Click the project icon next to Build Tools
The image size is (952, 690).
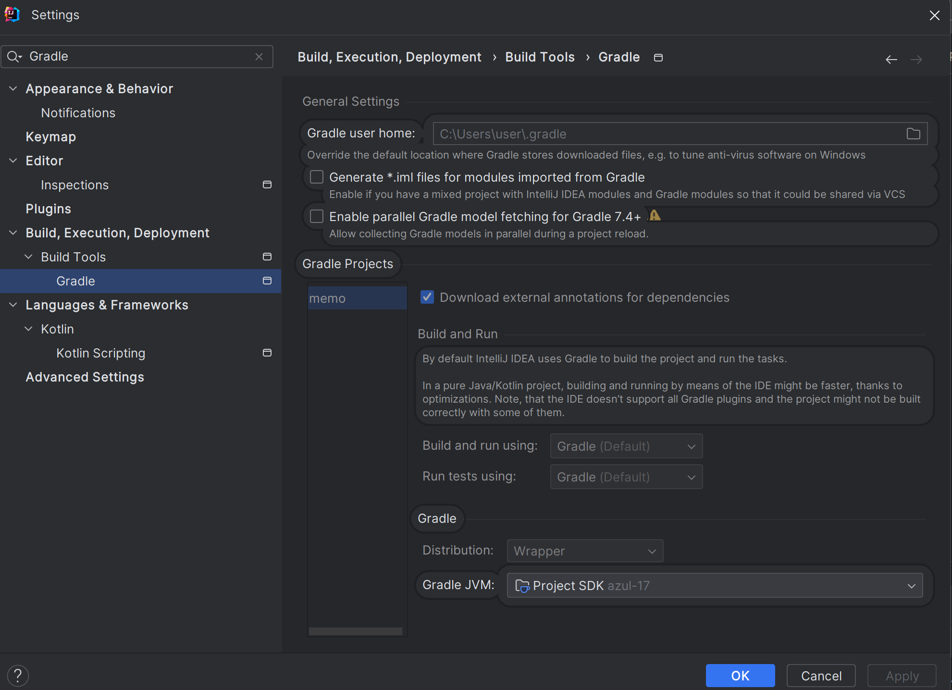coord(267,257)
